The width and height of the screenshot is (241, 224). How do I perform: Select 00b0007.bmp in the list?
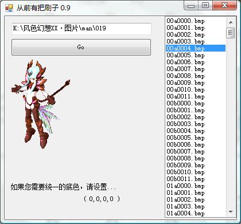[196, 151]
